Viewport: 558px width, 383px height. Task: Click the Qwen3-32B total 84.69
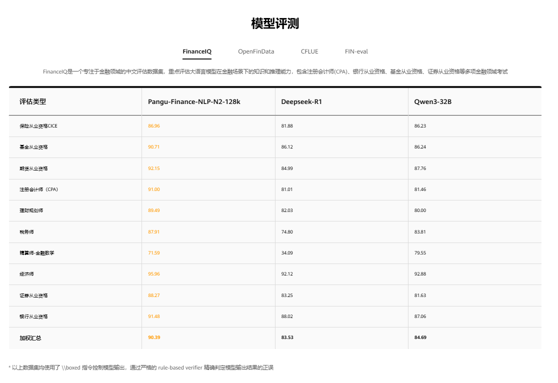tap(420, 337)
